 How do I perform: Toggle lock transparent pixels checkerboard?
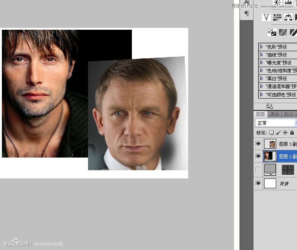[271, 133]
